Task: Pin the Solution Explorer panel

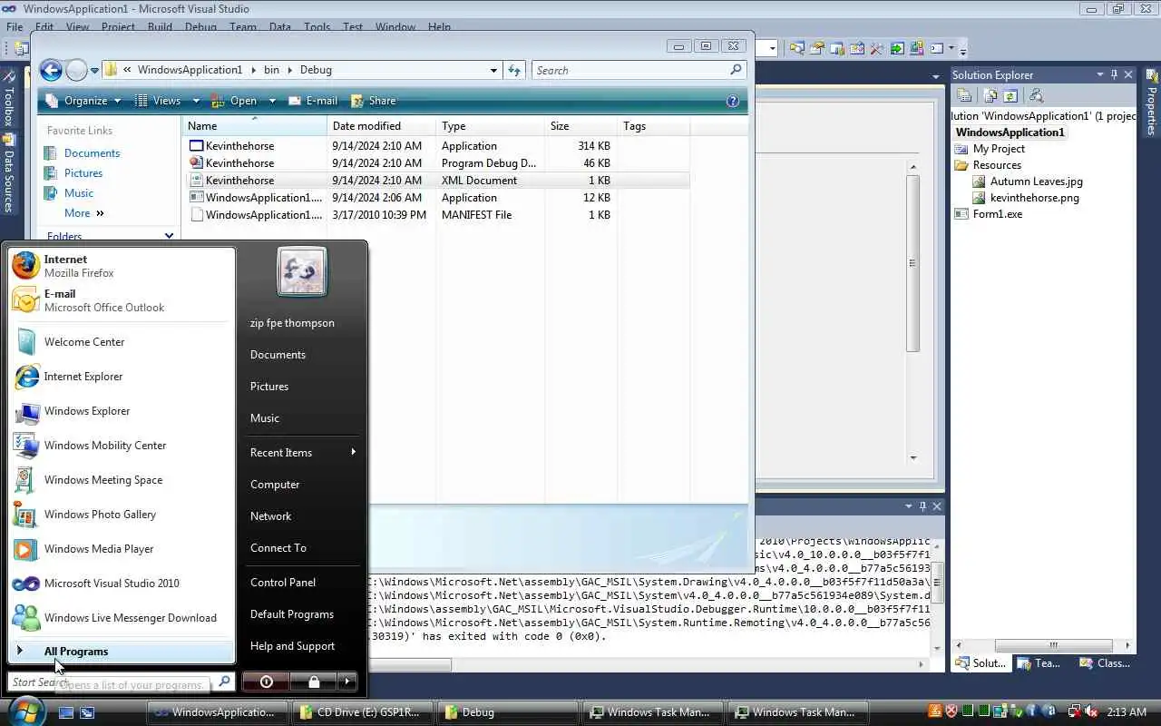Action: pyautogui.click(x=1115, y=74)
